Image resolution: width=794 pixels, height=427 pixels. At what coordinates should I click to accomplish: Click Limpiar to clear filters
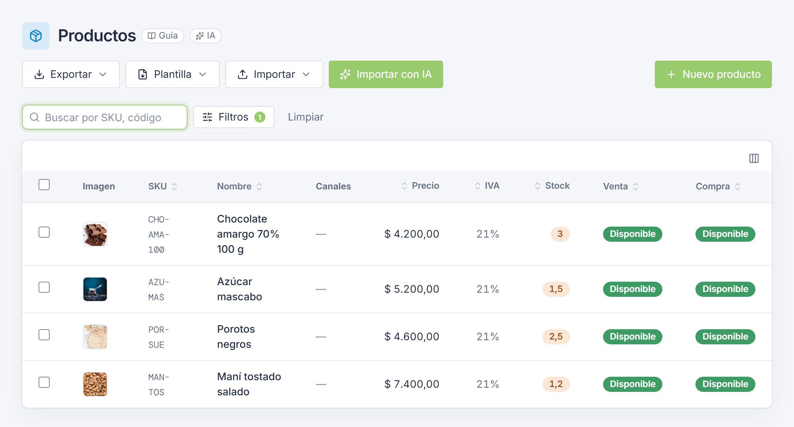click(306, 117)
